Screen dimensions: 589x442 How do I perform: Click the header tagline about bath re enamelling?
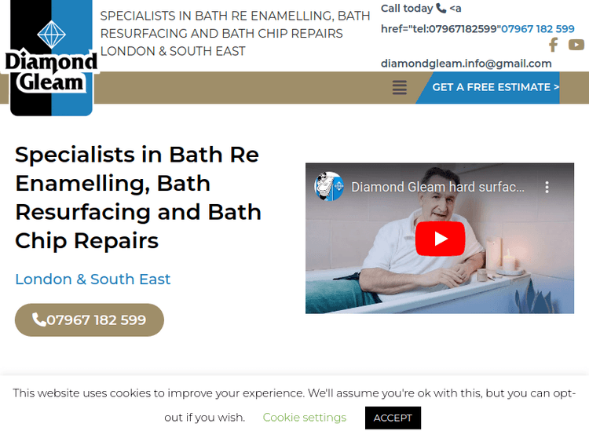pos(235,34)
